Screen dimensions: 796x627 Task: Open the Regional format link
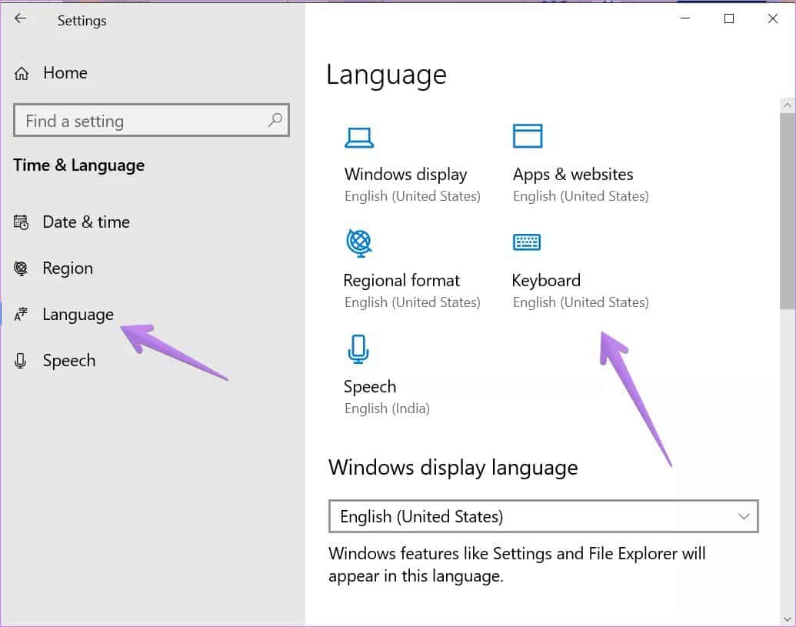(401, 280)
